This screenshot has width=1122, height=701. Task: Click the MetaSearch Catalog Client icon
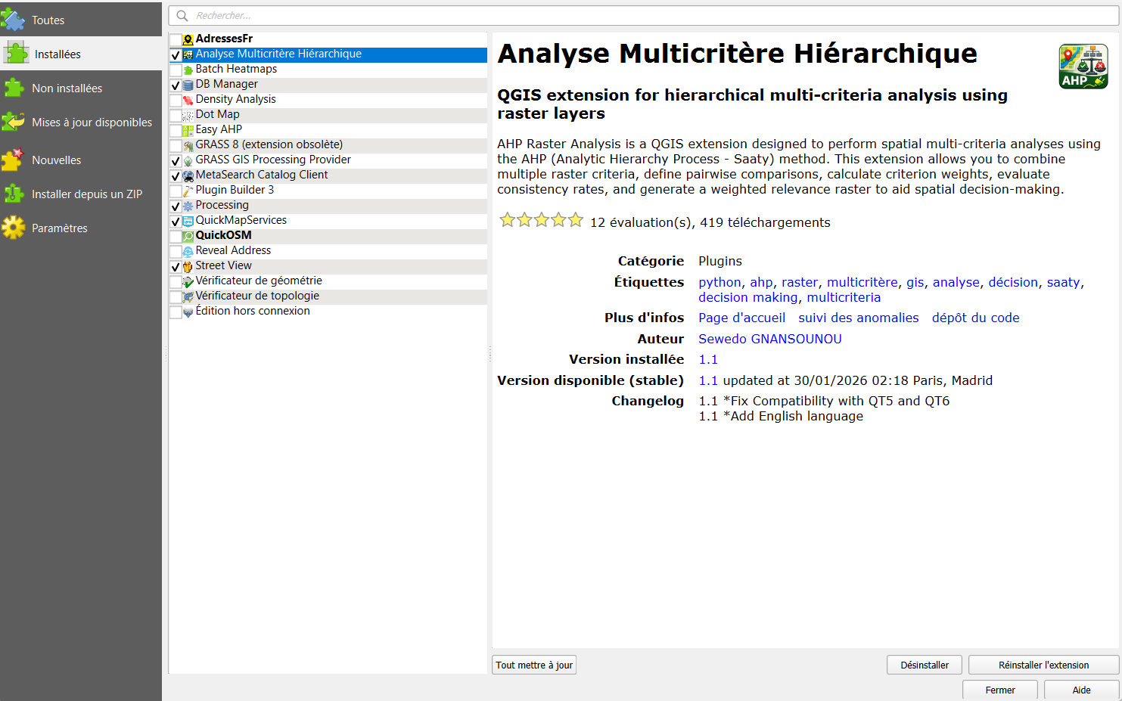(188, 175)
